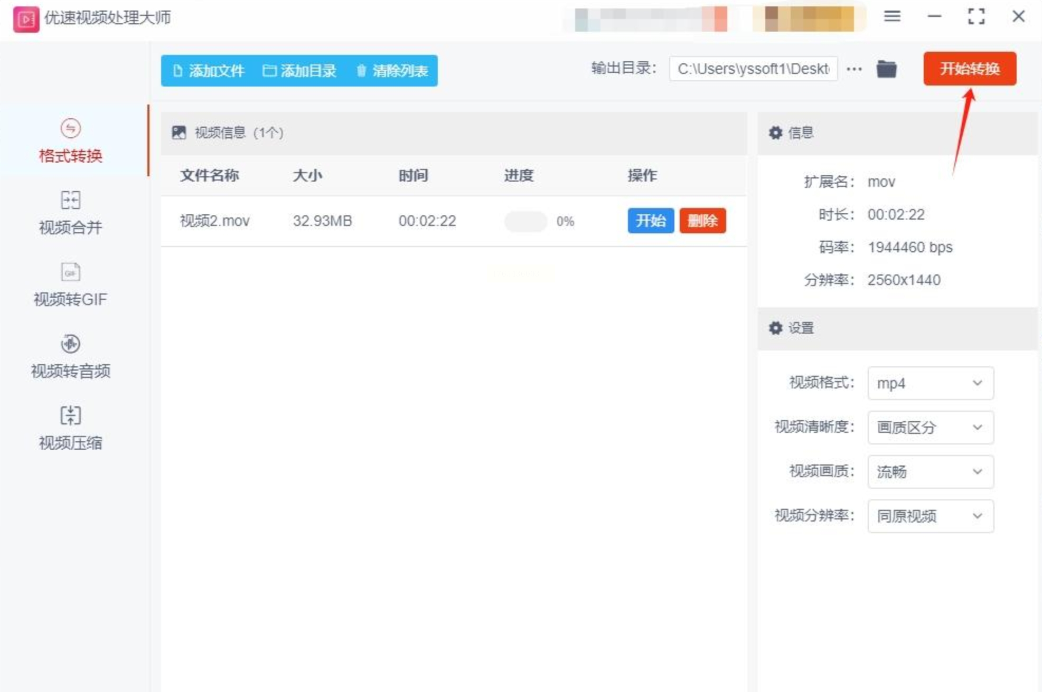
Task: Expand the 视频格式 mp4 dropdown
Action: pyautogui.click(x=930, y=383)
